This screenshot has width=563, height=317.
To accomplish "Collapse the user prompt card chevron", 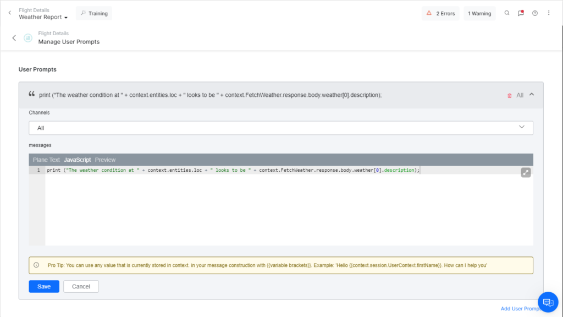I will point(531,95).
